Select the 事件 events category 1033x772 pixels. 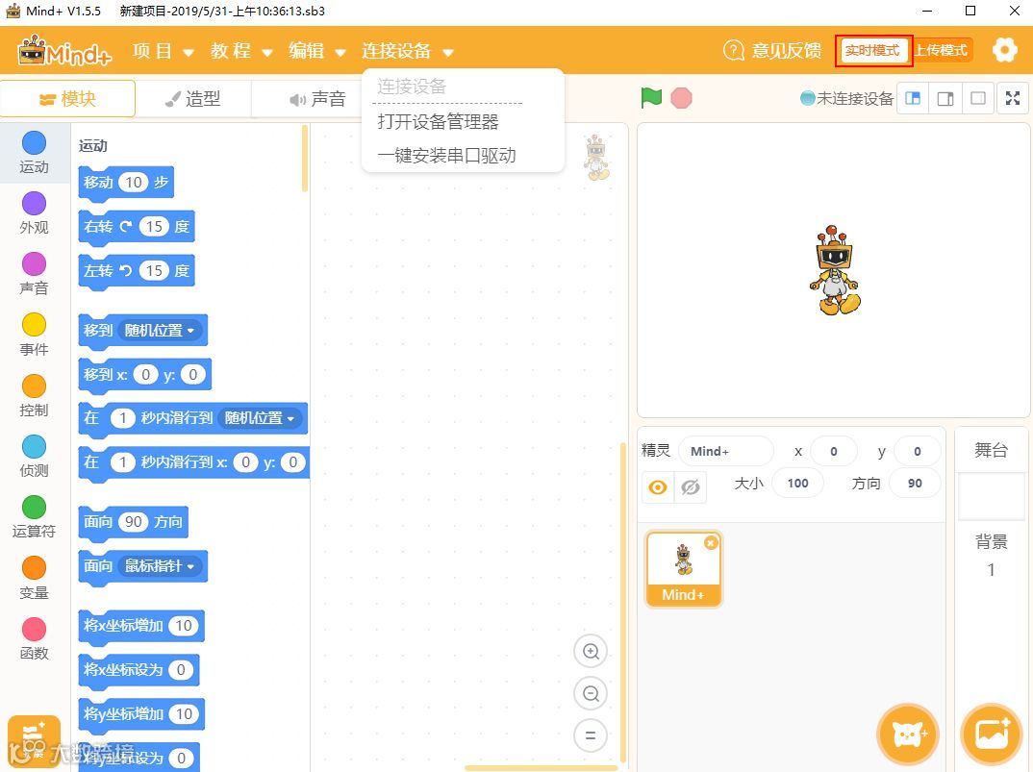click(34, 336)
